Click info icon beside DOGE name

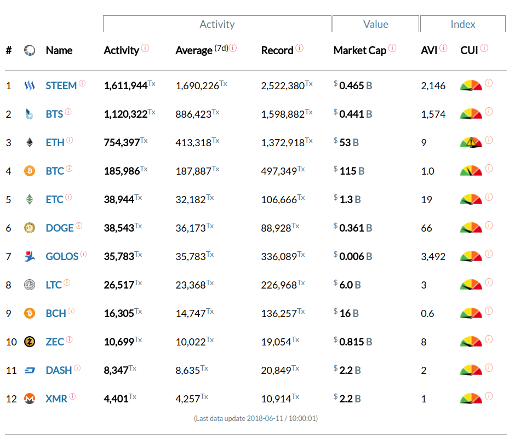(79, 226)
